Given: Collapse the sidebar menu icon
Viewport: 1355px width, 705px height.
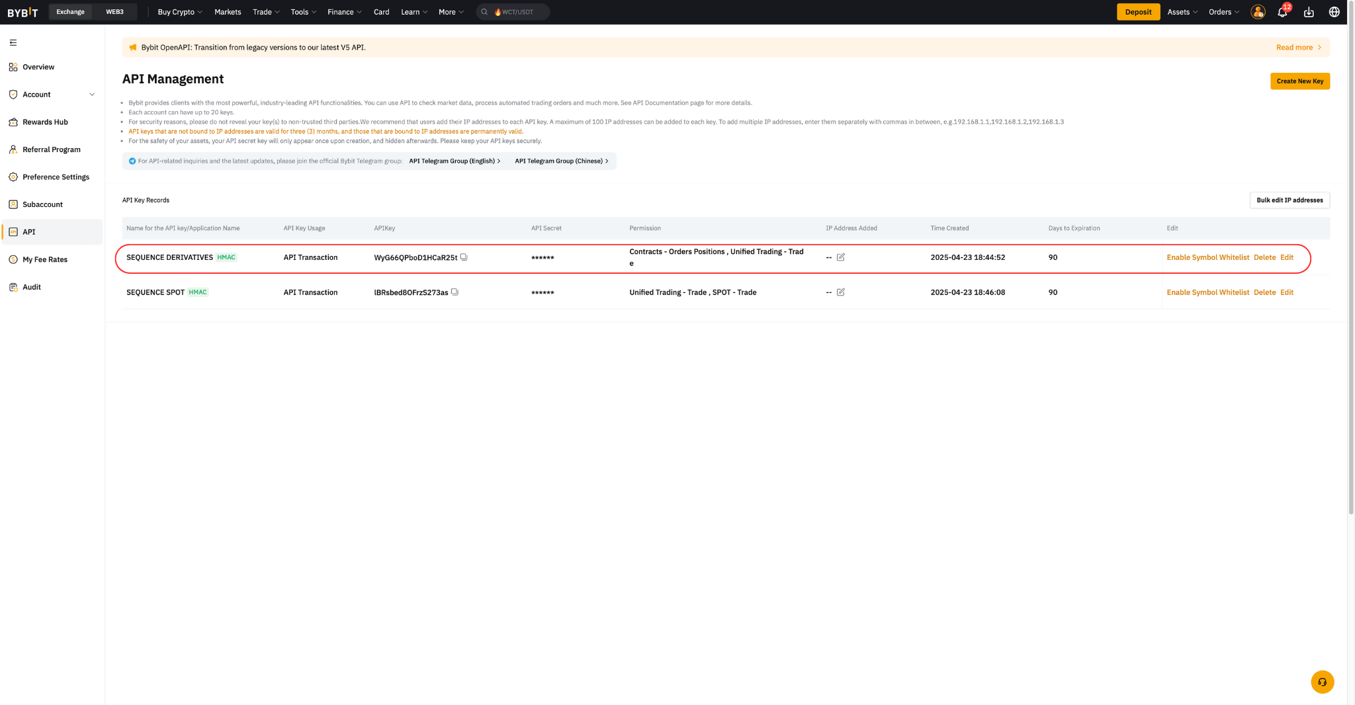Looking at the screenshot, I should (13, 42).
